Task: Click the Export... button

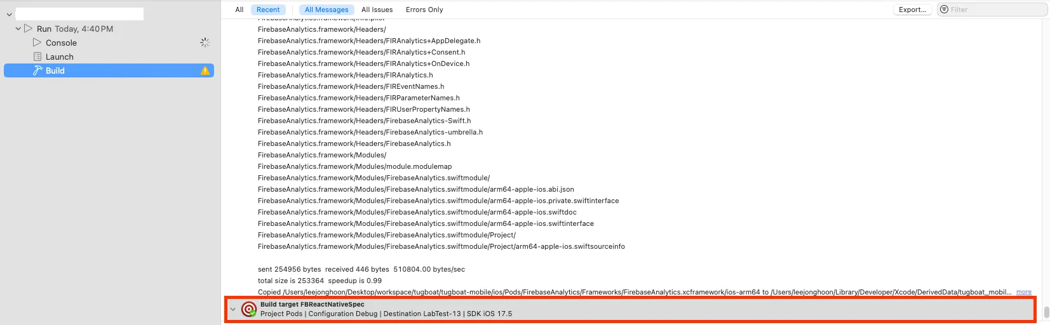Action: [x=912, y=10]
